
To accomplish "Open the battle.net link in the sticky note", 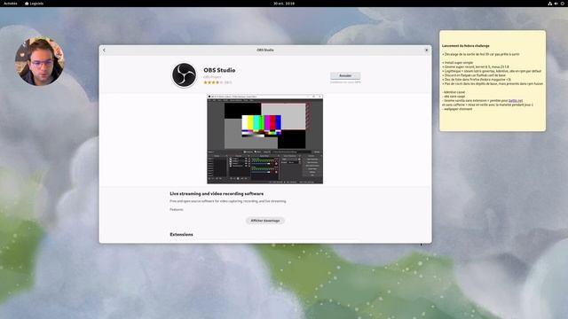I will pos(516,100).
